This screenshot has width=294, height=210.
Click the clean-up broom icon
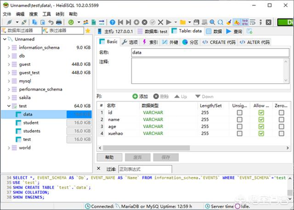(x=229, y=22)
